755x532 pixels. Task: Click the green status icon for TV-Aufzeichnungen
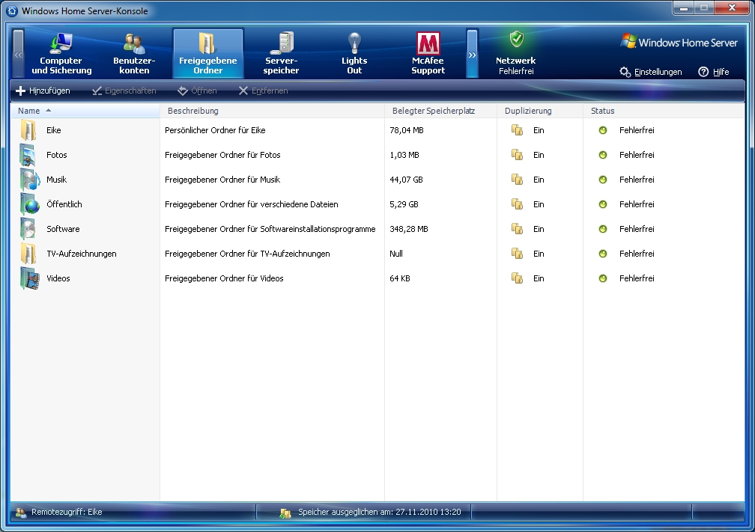pyautogui.click(x=603, y=254)
